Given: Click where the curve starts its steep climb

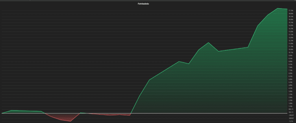Looking at the screenshot, I should pyautogui.click(x=130, y=115).
